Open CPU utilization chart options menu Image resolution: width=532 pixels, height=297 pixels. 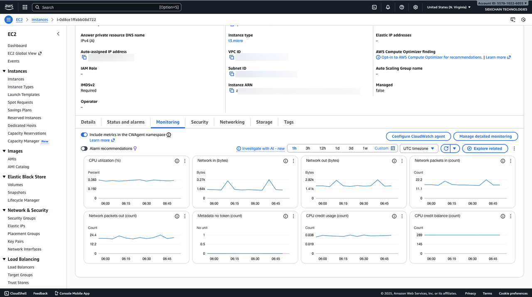coord(185,161)
